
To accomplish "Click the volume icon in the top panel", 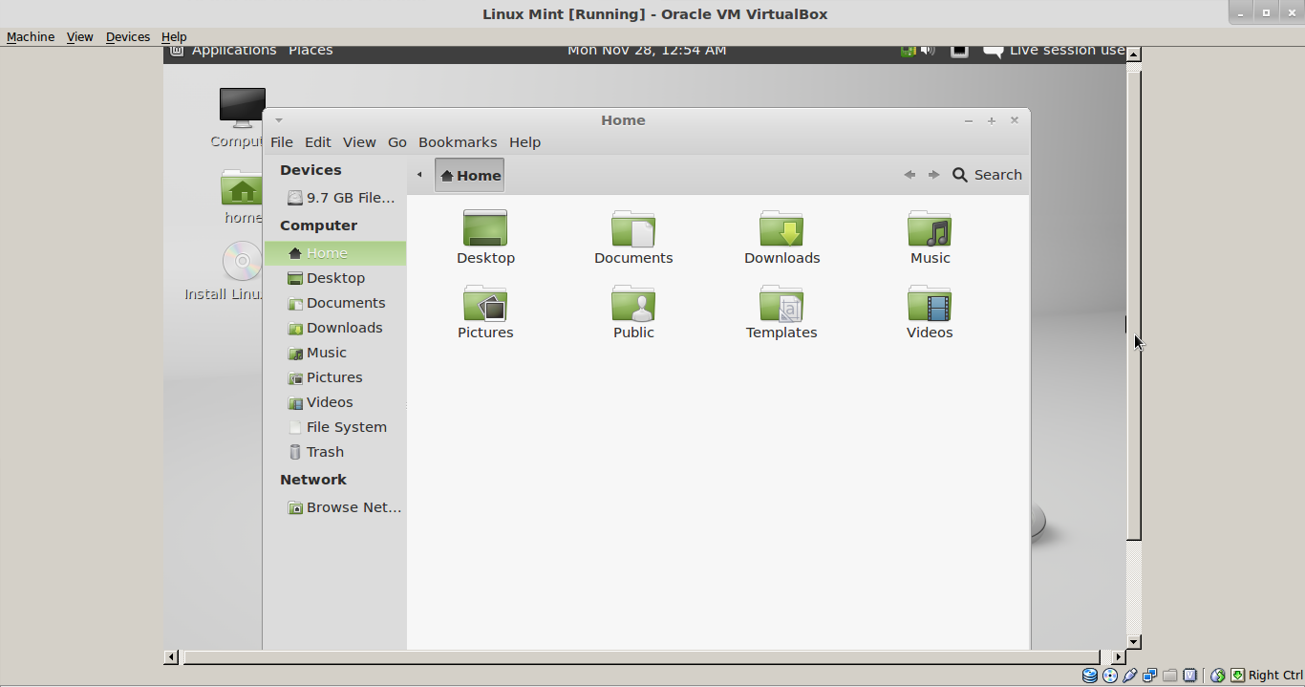I will (924, 50).
